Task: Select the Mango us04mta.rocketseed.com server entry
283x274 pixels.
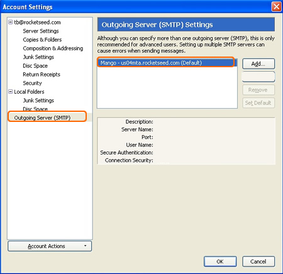Action: pos(167,63)
